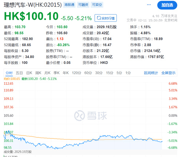Select the 60分 interval tab
The image size is (182, 157).
coord(88,73)
